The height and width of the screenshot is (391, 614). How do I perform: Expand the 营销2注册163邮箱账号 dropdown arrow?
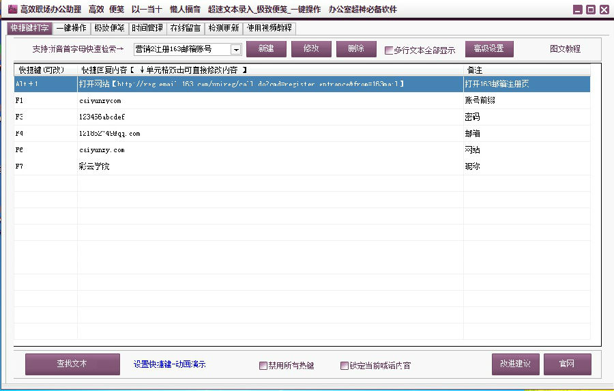coord(235,50)
